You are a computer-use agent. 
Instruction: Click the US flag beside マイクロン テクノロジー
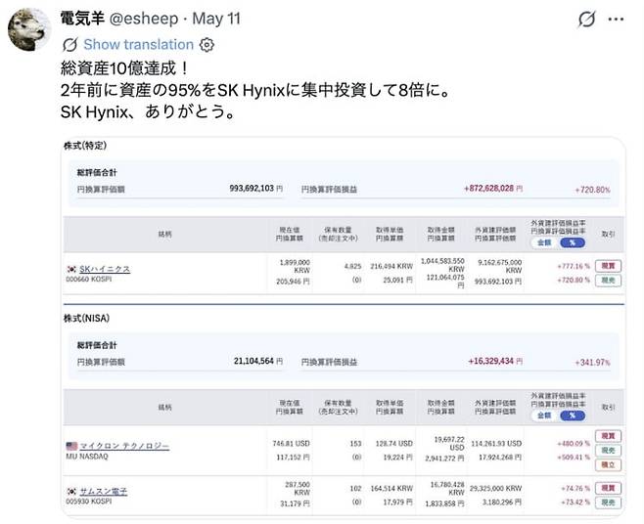point(71,446)
